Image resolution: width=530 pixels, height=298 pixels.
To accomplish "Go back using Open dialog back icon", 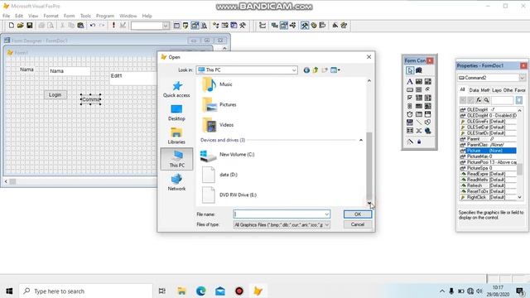I will (306, 70).
